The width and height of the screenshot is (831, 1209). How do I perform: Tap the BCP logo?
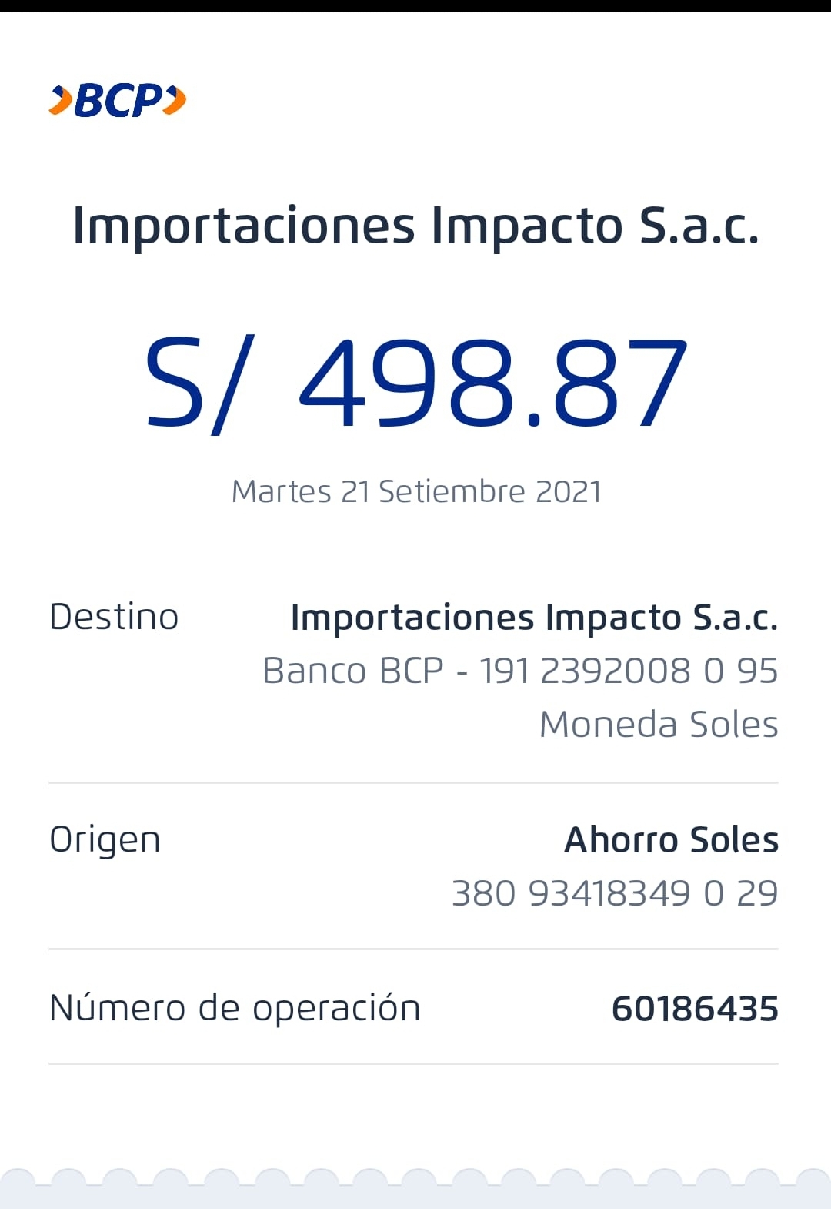pyautogui.click(x=118, y=101)
